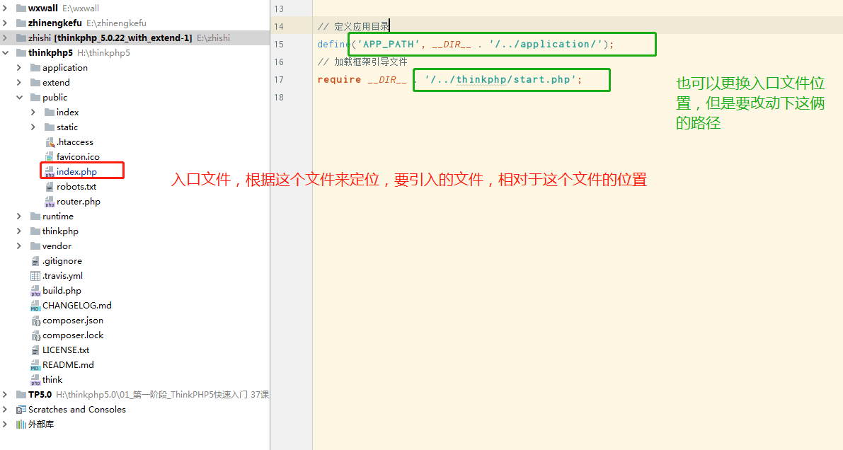The width and height of the screenshot is (843, 450).
Task: Select index.php in the project tree
Action: pos(77,171)
